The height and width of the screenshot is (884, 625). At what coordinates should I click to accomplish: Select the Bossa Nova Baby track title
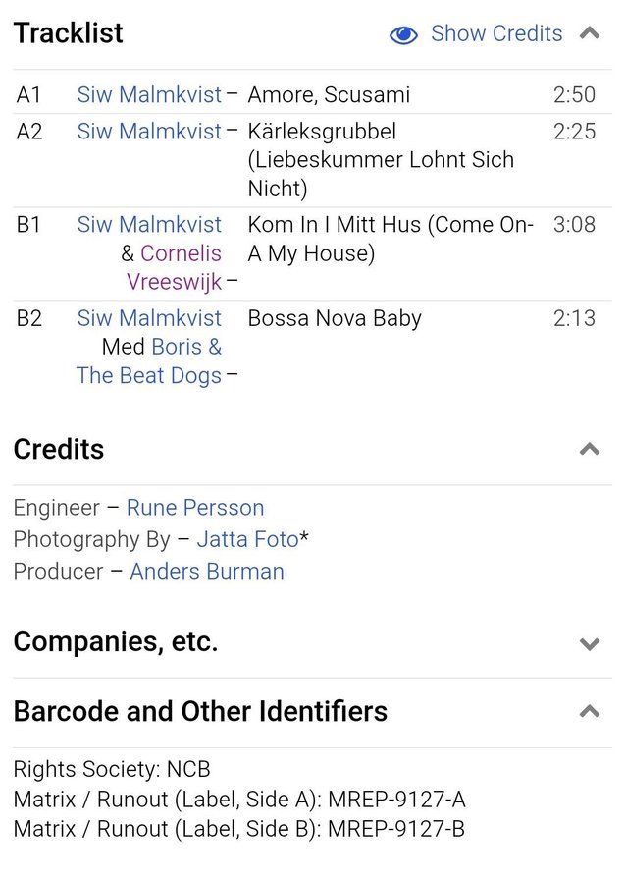click(335, 318)
